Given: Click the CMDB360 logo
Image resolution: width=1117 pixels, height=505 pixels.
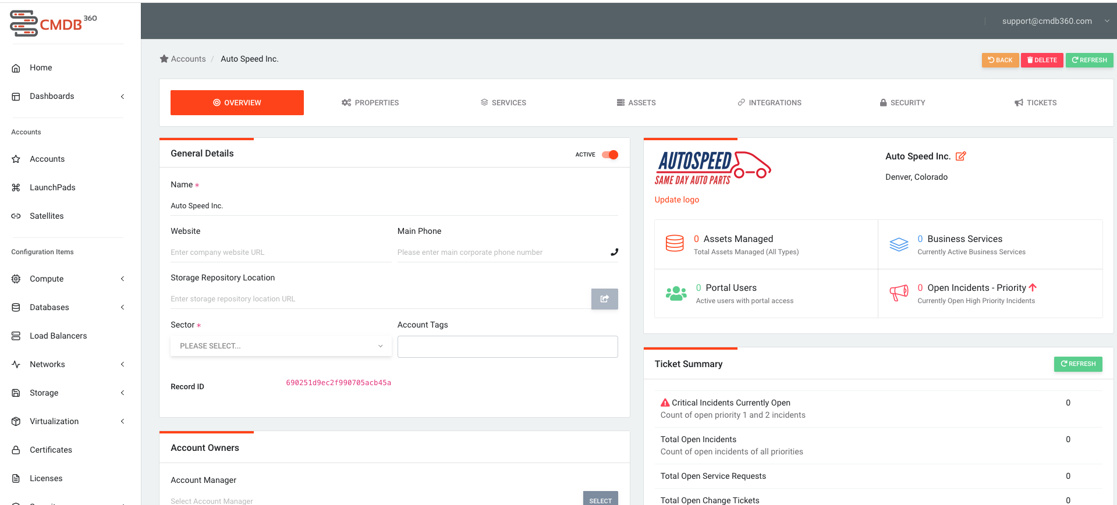Looking at the screenshot, I should click(54, 23).
